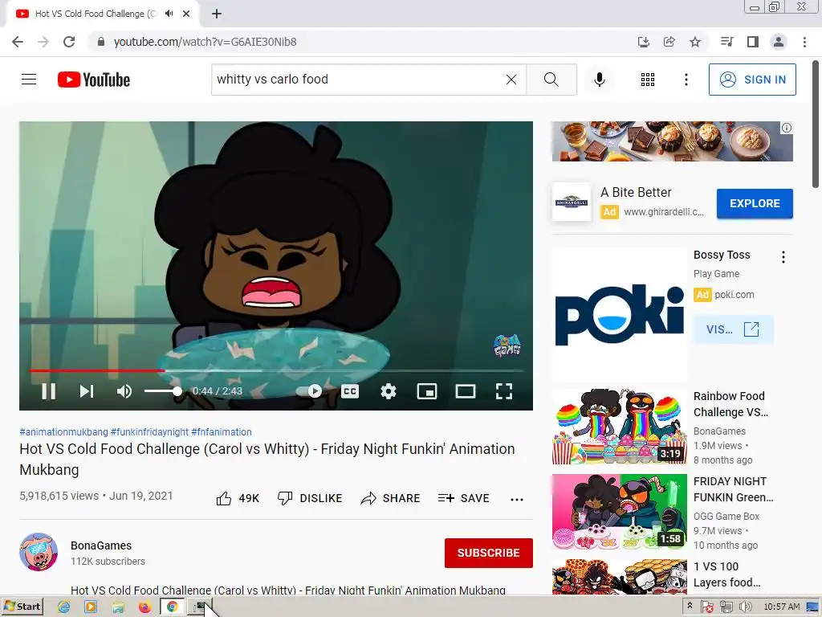The height and width of the screenshot is (617, 822).
Task: Click the address bar URL
Action: tap(205, 42)
